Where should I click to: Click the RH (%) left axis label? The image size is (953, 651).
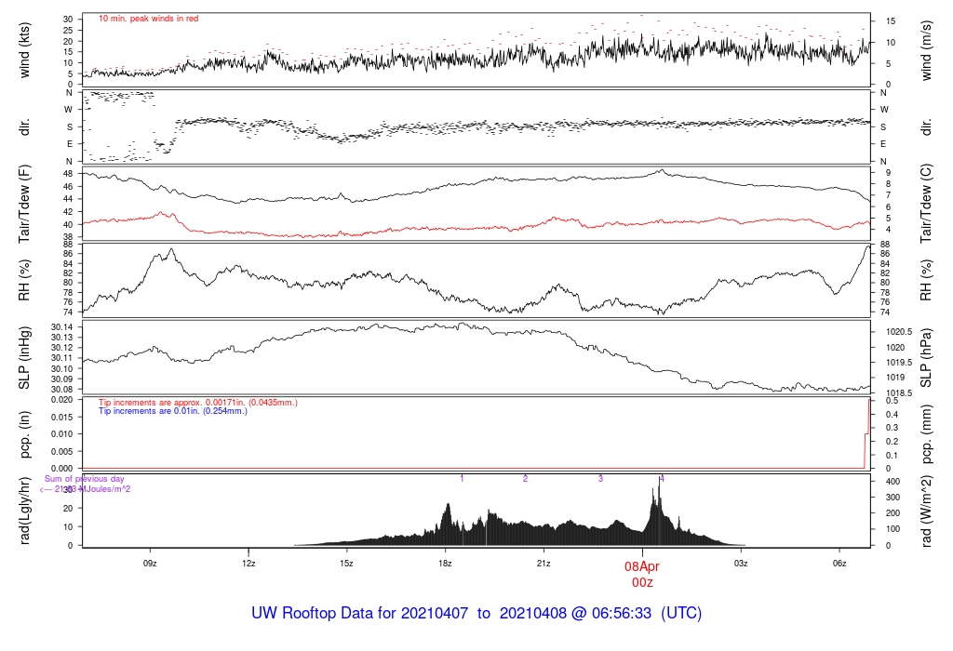(x=24, y=280)
